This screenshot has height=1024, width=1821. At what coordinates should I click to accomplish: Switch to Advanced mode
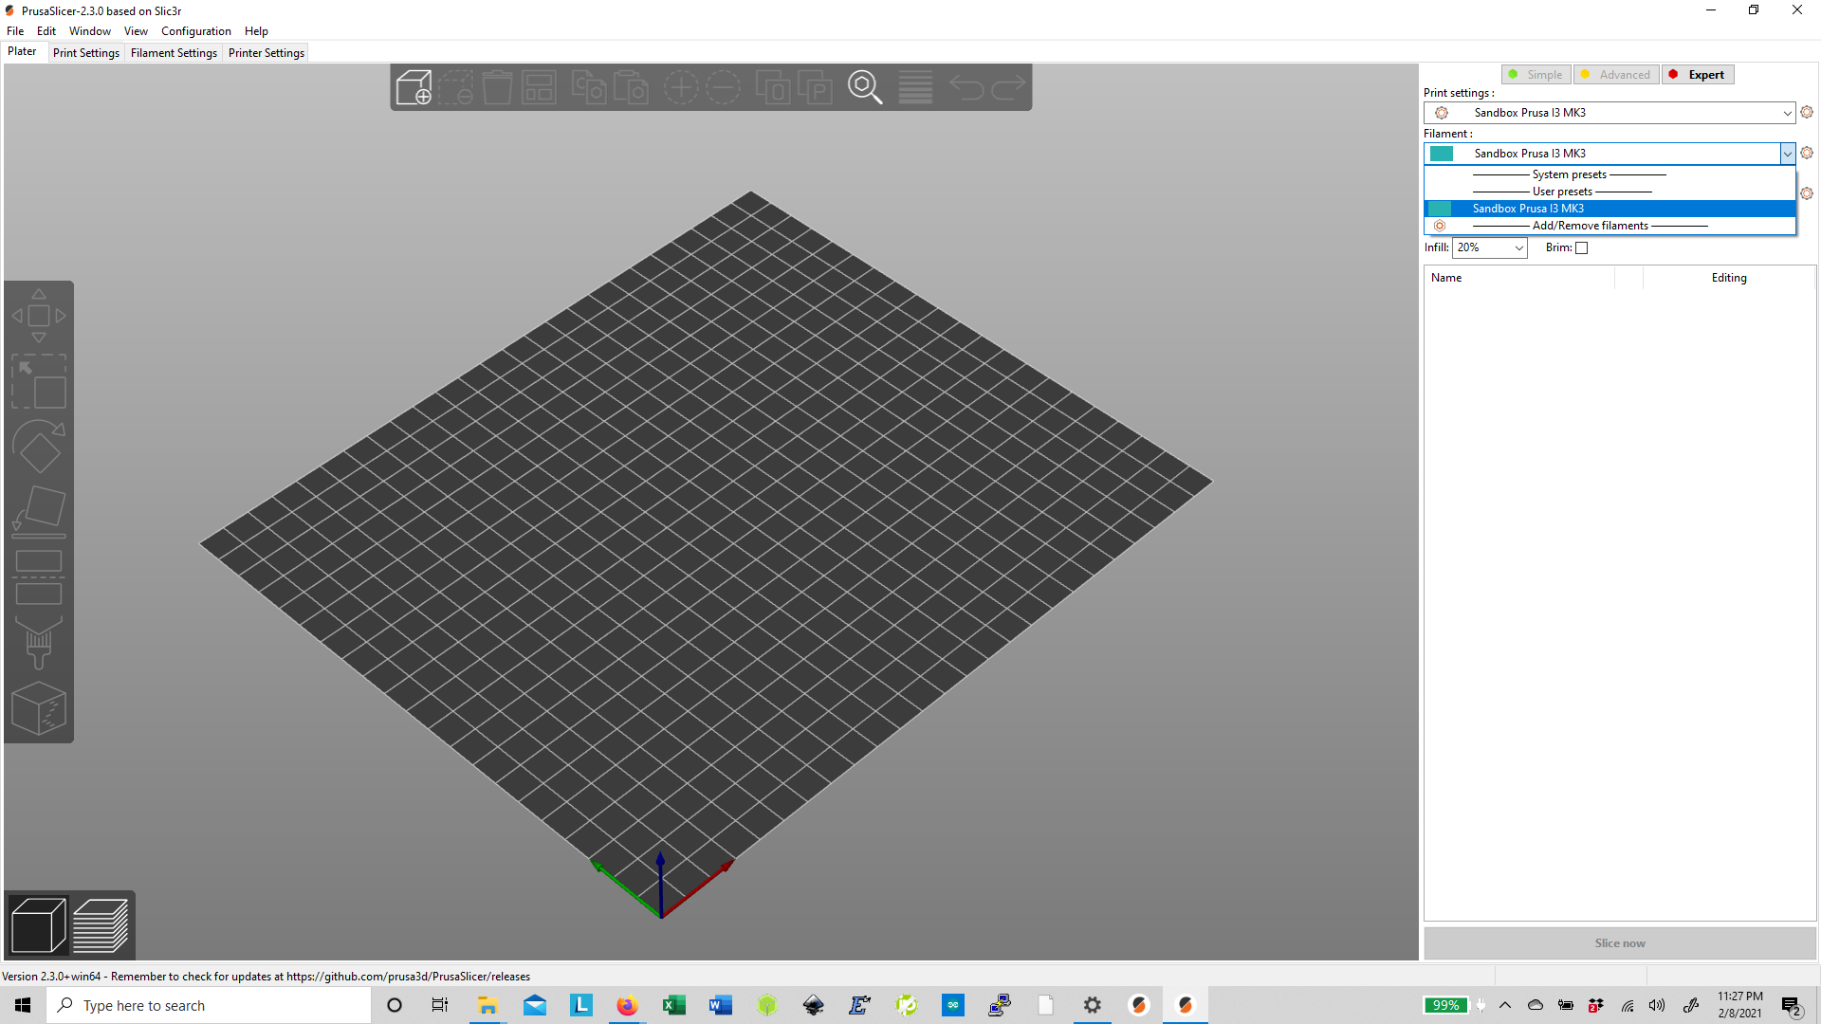pyautogui.click(x=1616, y=75)
